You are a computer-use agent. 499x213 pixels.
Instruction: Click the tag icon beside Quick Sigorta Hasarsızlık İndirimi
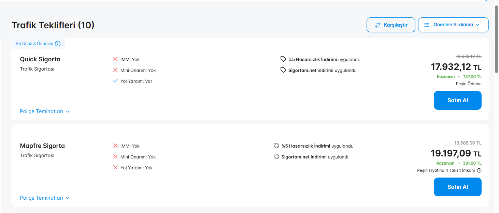click(283, 59)
